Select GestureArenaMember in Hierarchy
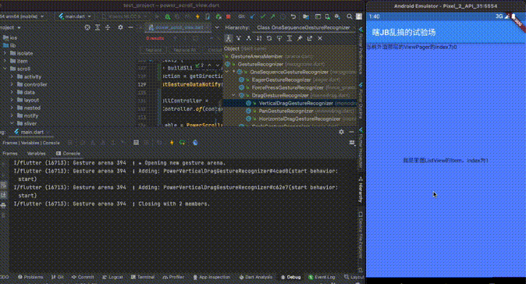The image size is (526, 284). (257, 56)
